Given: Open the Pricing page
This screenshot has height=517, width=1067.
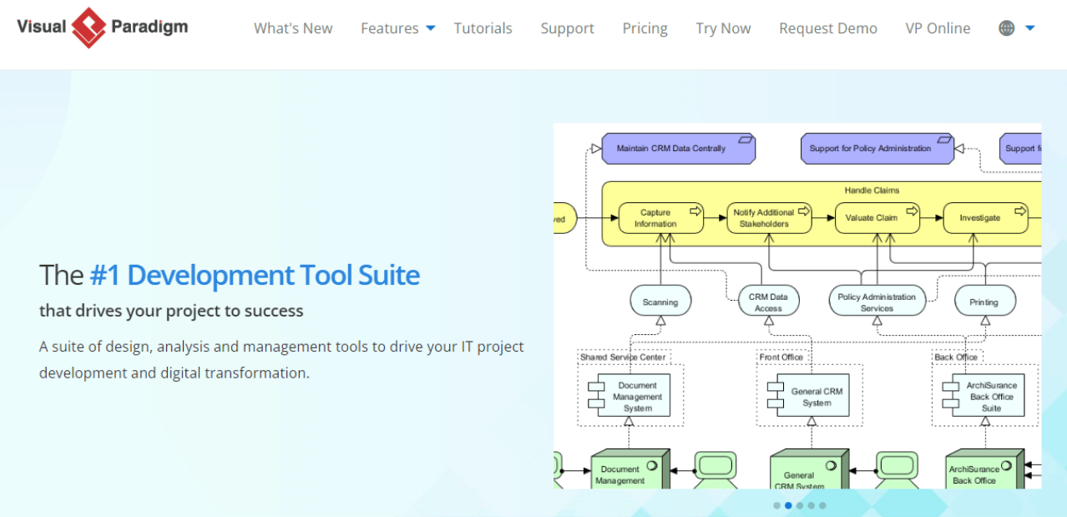Looking at the screenshot, I should click(644, 28).
